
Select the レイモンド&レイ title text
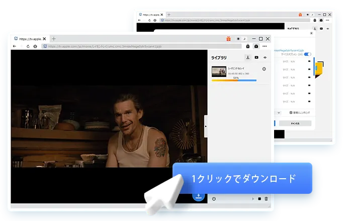click(236, 68)
